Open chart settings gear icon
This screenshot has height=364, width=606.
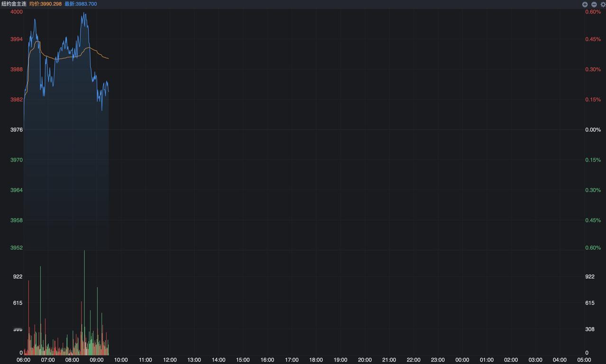pos(603,4)
